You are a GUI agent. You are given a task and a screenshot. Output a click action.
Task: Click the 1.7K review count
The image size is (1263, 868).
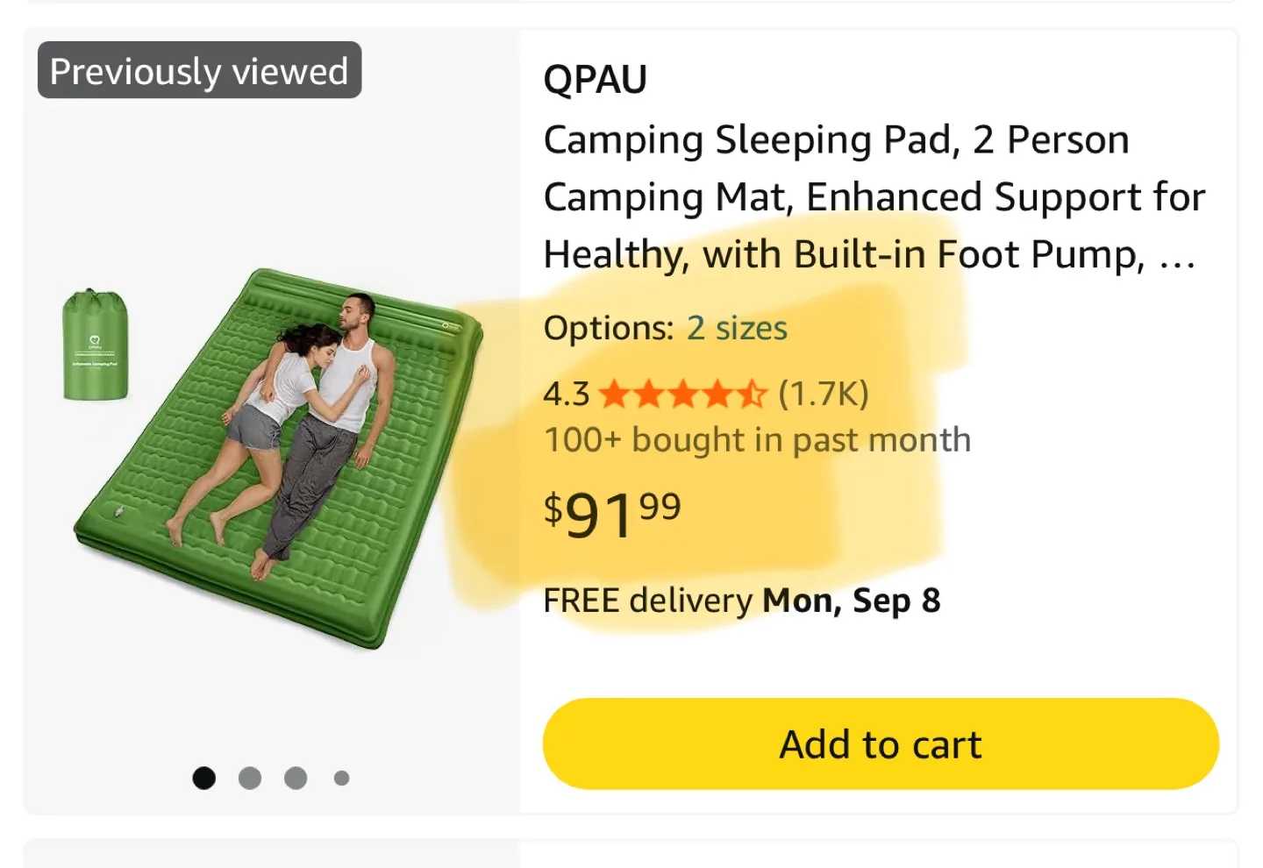pos(821,394)
